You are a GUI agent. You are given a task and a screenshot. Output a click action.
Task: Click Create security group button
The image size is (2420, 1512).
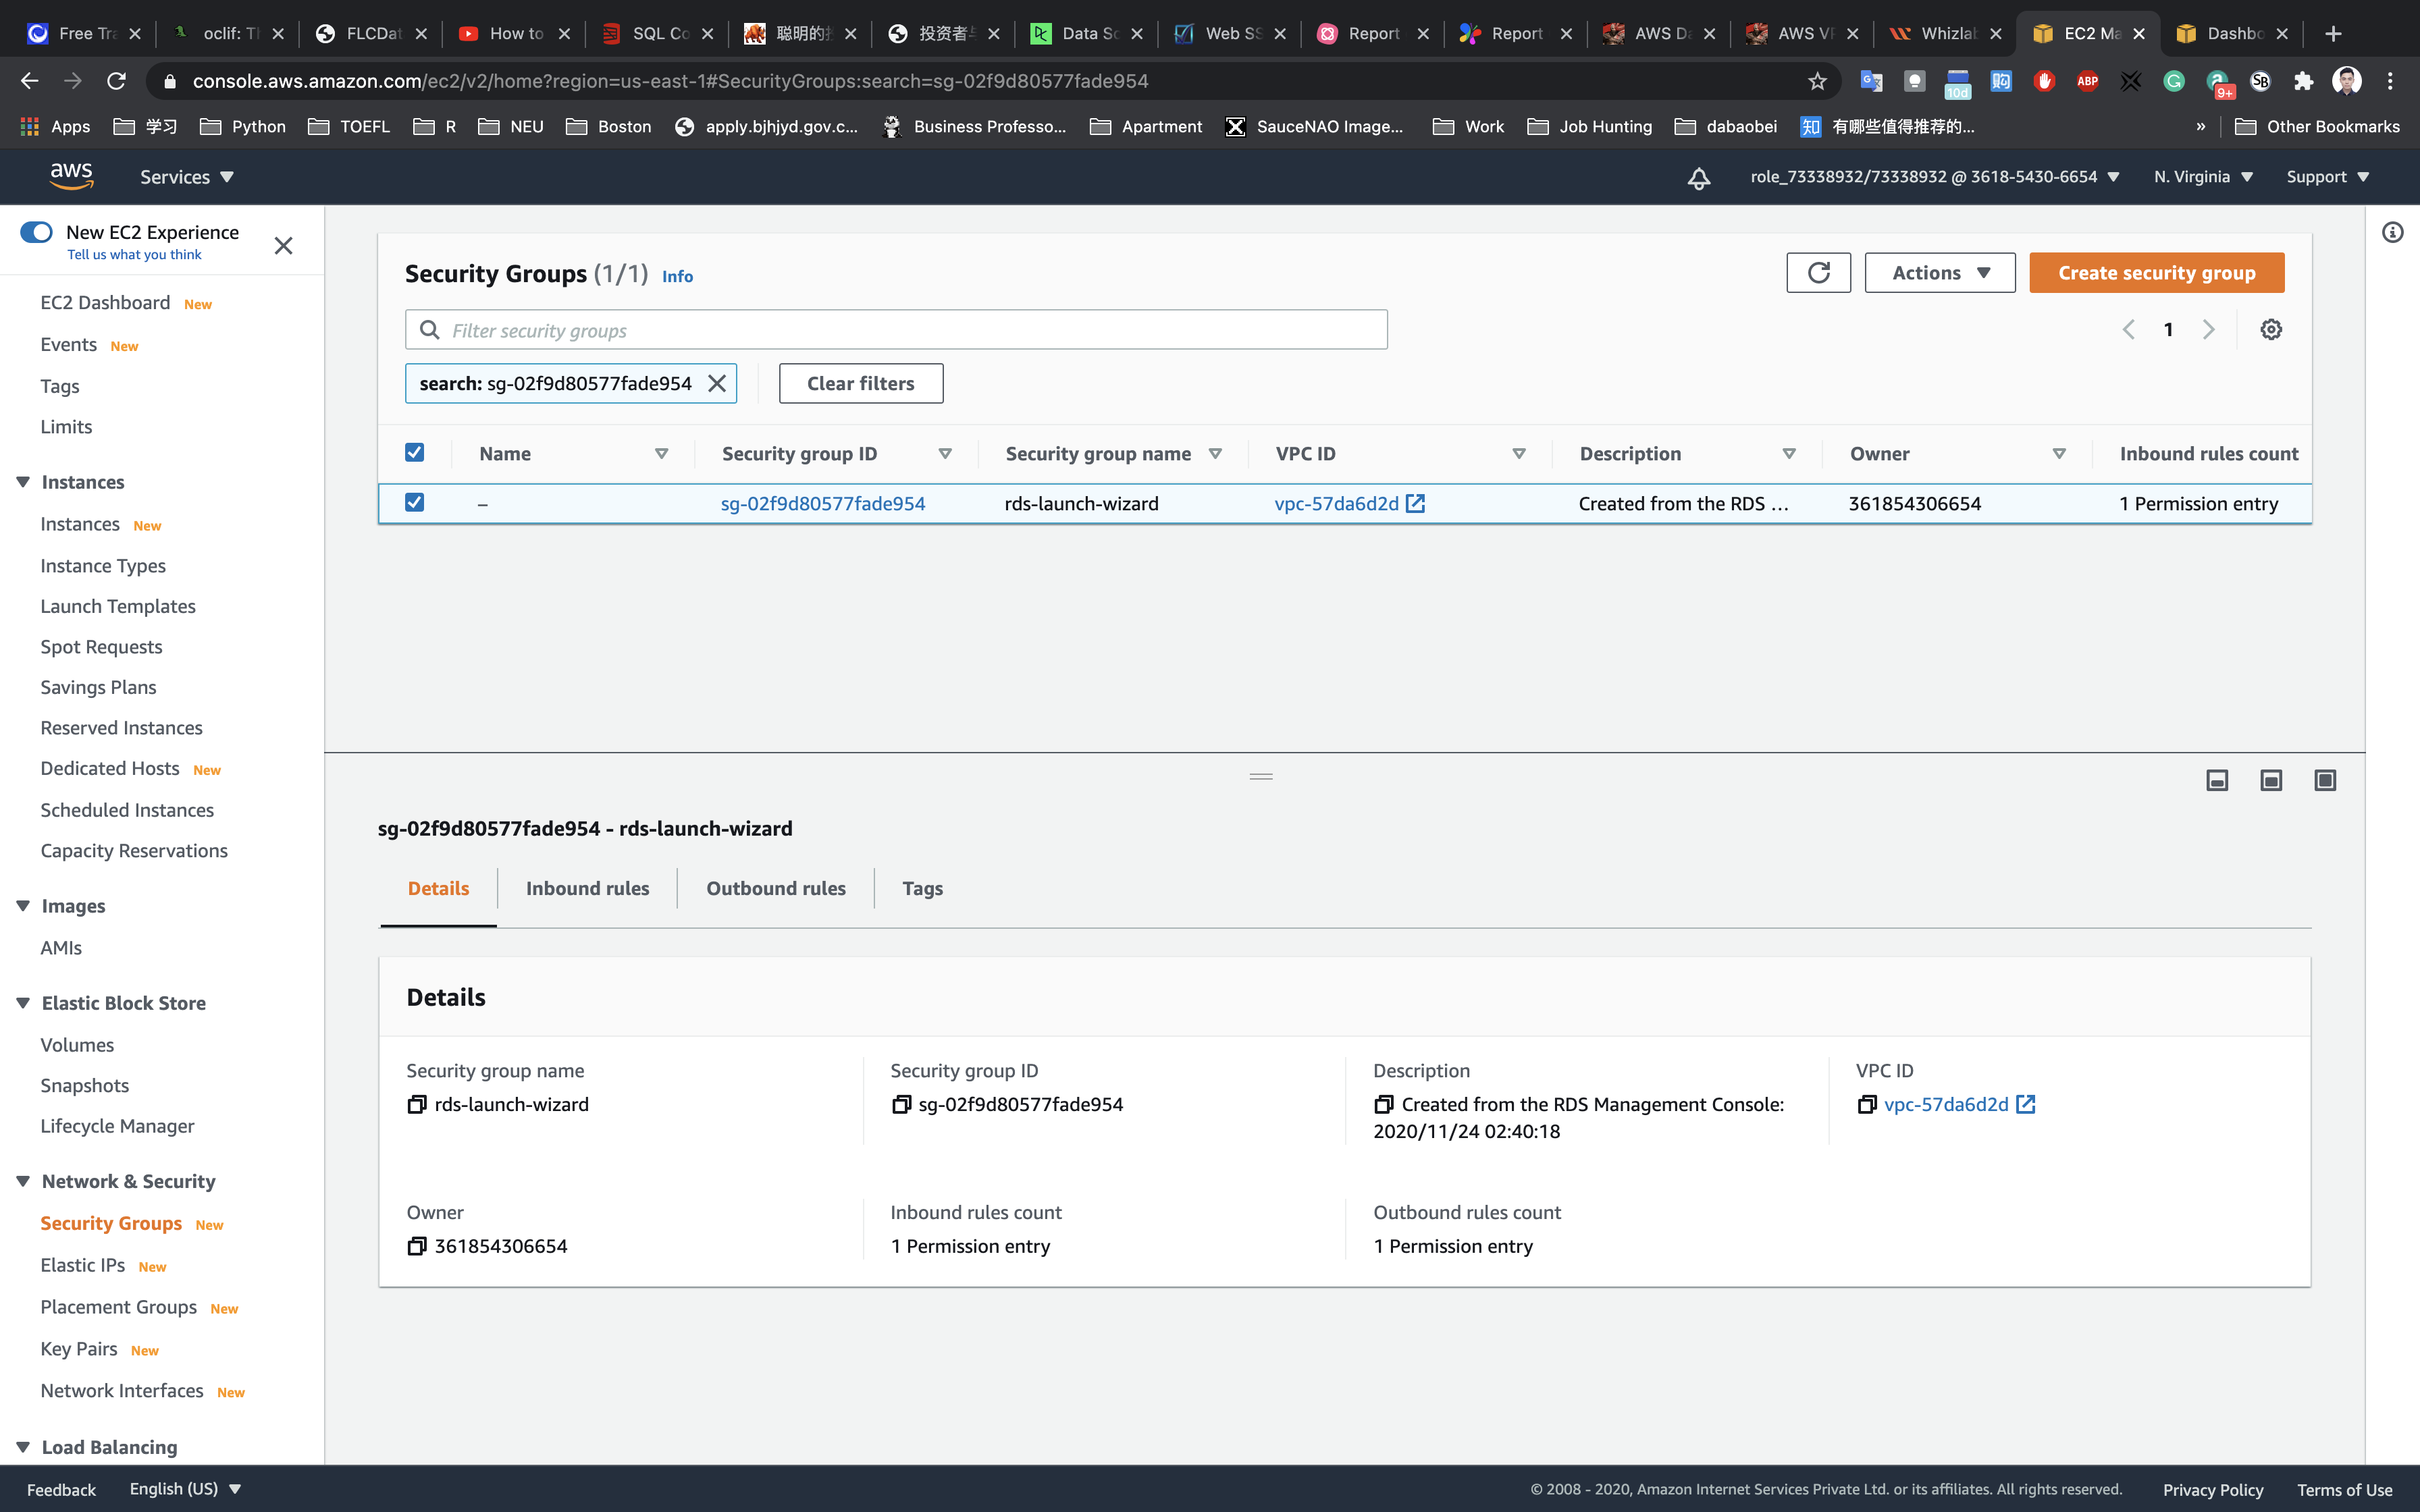(x=2156, y=273)
